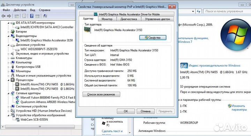251x136 pixels.
Task: Click the Компьютер category icon
Action: 13,62
